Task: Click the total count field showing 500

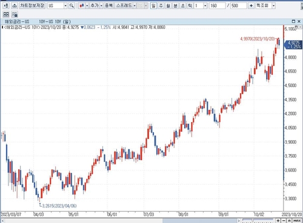Action: tap(238, 5)
